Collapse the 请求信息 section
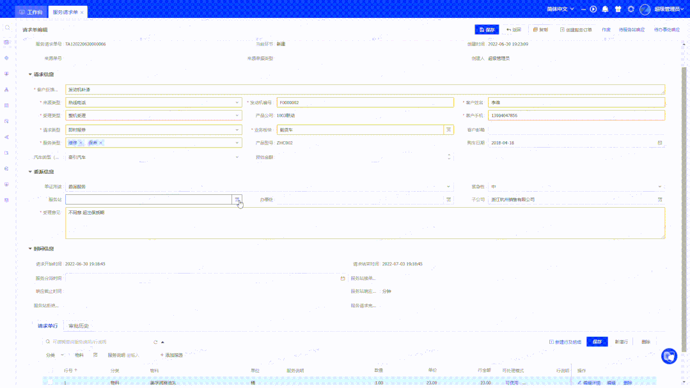 30,74
